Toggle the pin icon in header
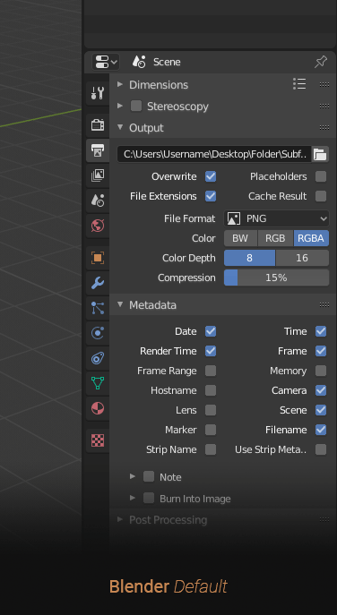Screen dimensions: 337x615 (x=321, y=62)
